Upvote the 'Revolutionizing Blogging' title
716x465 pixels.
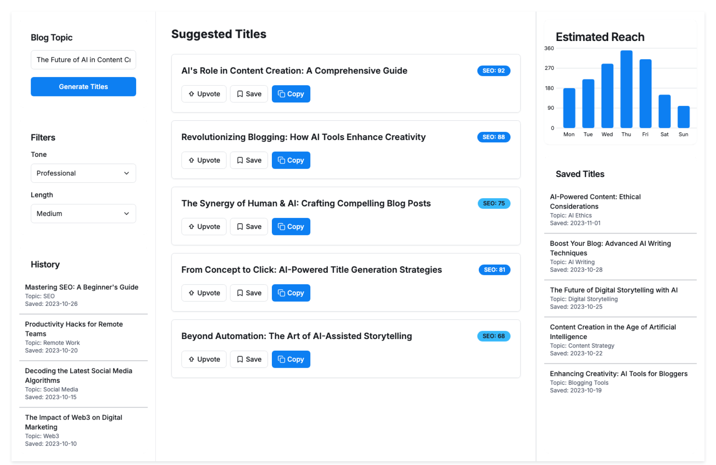tap(204, 160)
